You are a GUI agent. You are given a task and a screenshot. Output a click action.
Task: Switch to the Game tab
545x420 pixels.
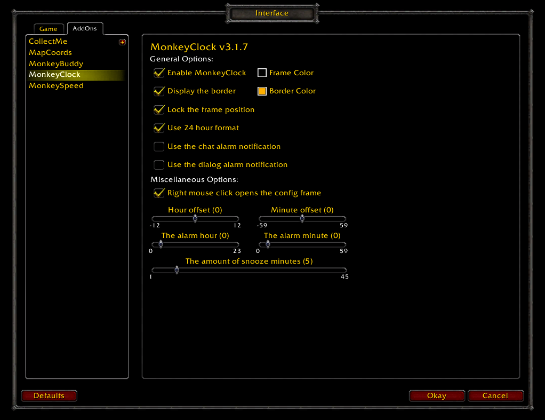49,29
